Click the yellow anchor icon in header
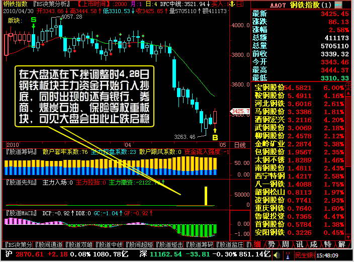This screenshot has width=354, height=262. pos(232,4)
